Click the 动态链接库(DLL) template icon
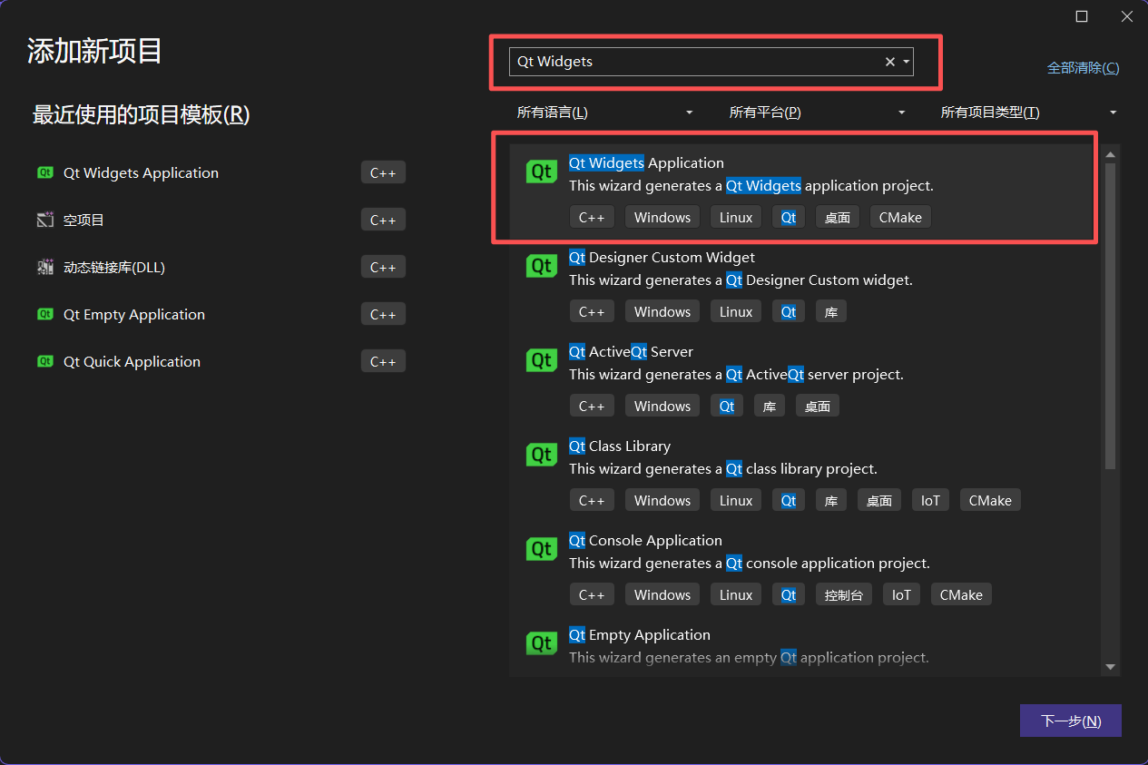This screenshot has width=1148, height=765. pyautogui.click(x=45, y=267)
